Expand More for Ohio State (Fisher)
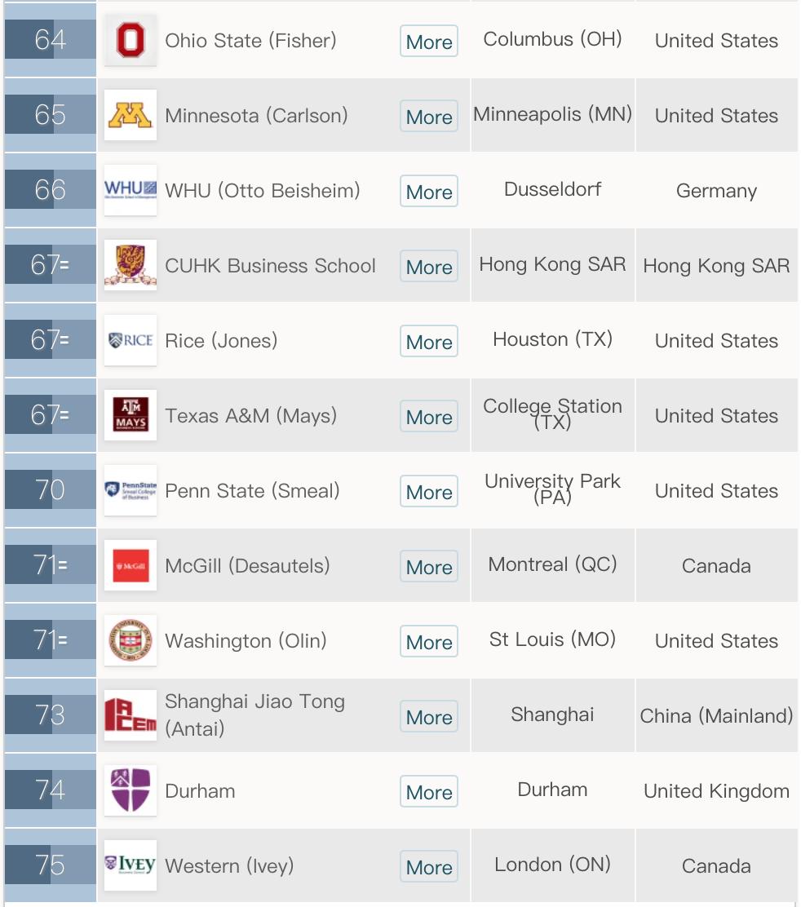The image size is (801, 907). (x=429, y=42)
